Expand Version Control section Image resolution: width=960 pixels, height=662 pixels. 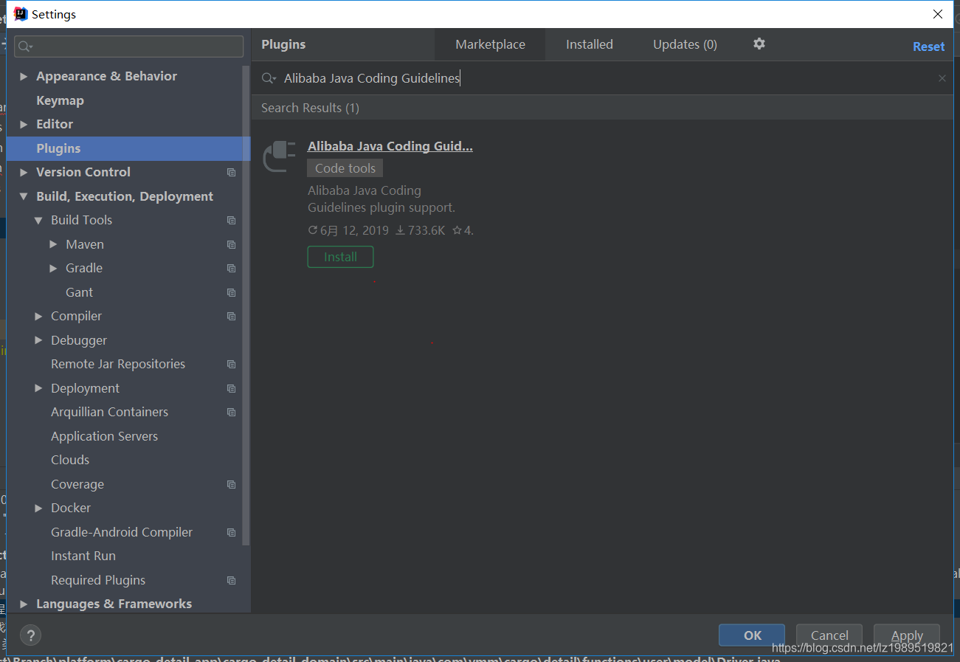click(x=24, y=172)
